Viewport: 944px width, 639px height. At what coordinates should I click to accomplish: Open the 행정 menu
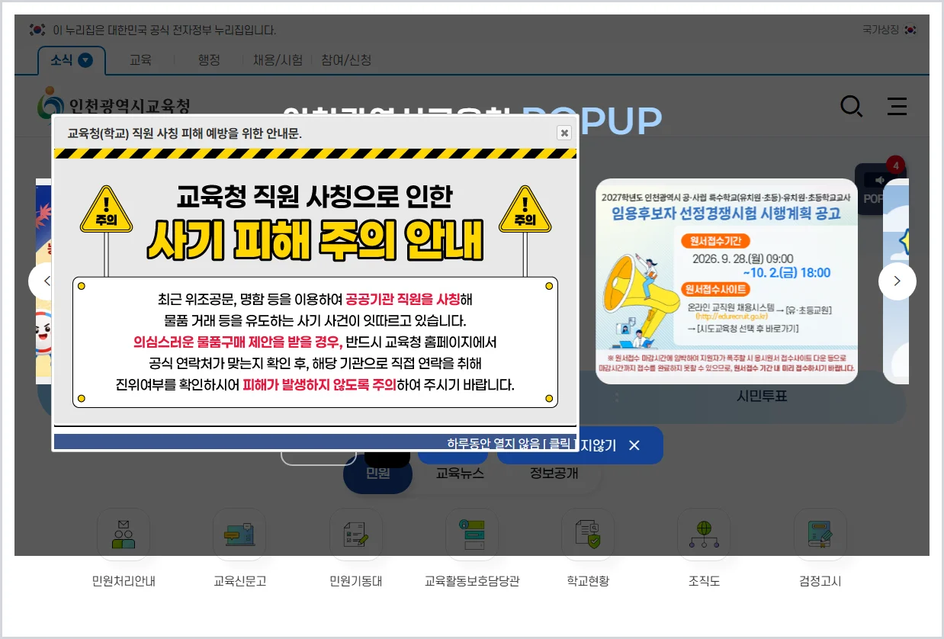tap(209, 59)
